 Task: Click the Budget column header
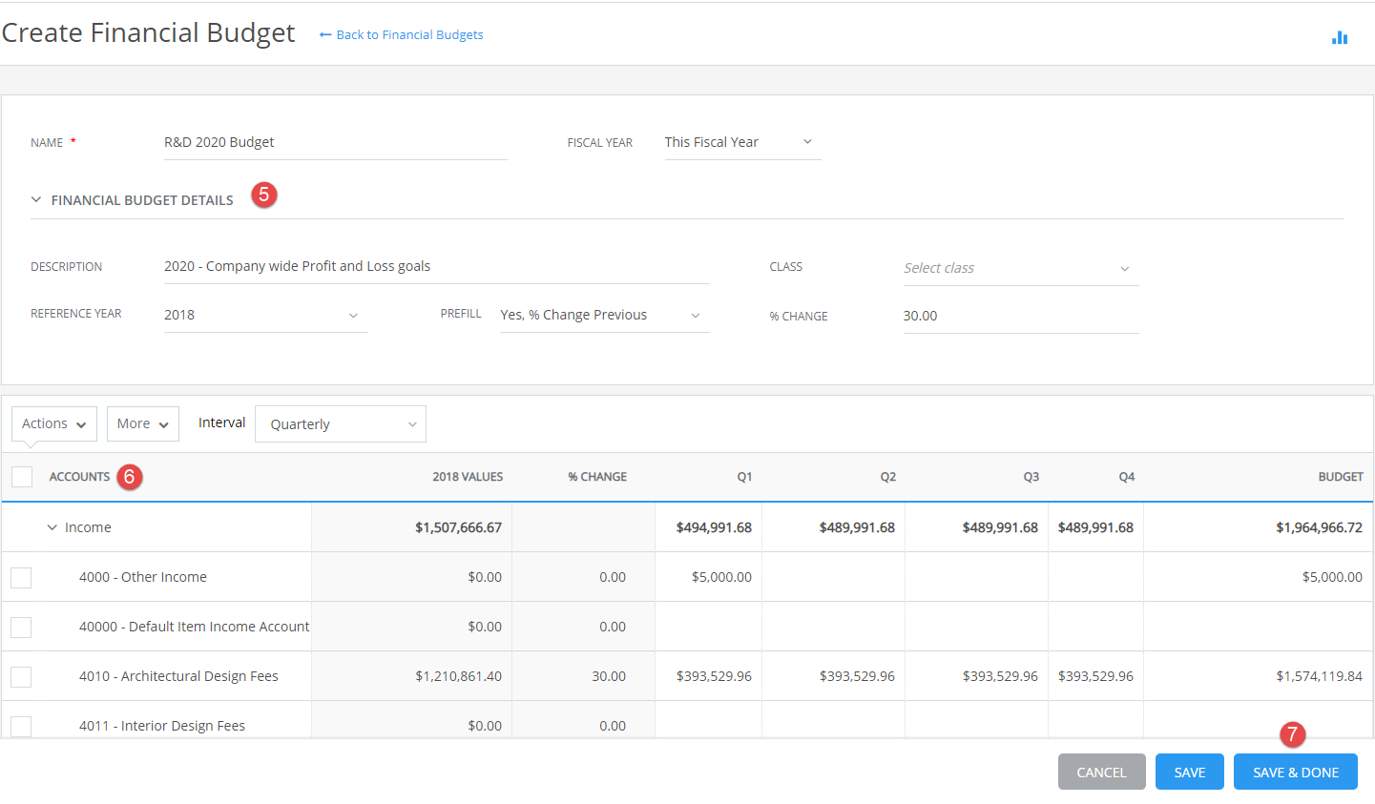(x=1341, y=477)
